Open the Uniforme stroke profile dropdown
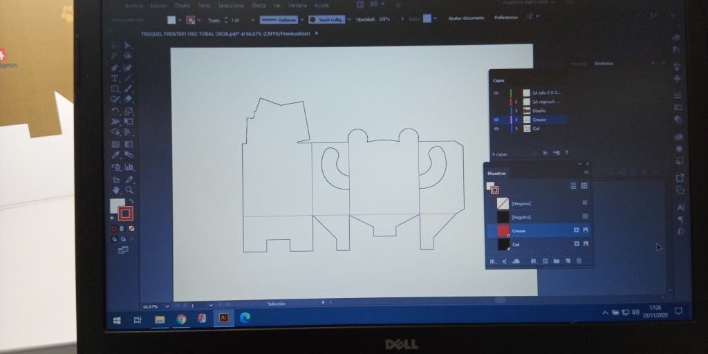This screenshot has width=708, height=354. coord(301,20)
